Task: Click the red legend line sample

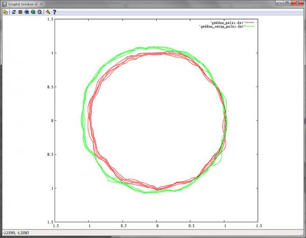Action: [x=250, y=22]
